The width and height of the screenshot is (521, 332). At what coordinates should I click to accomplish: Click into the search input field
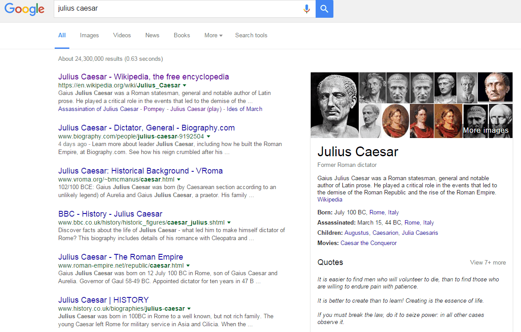click(x=178, y=9)
